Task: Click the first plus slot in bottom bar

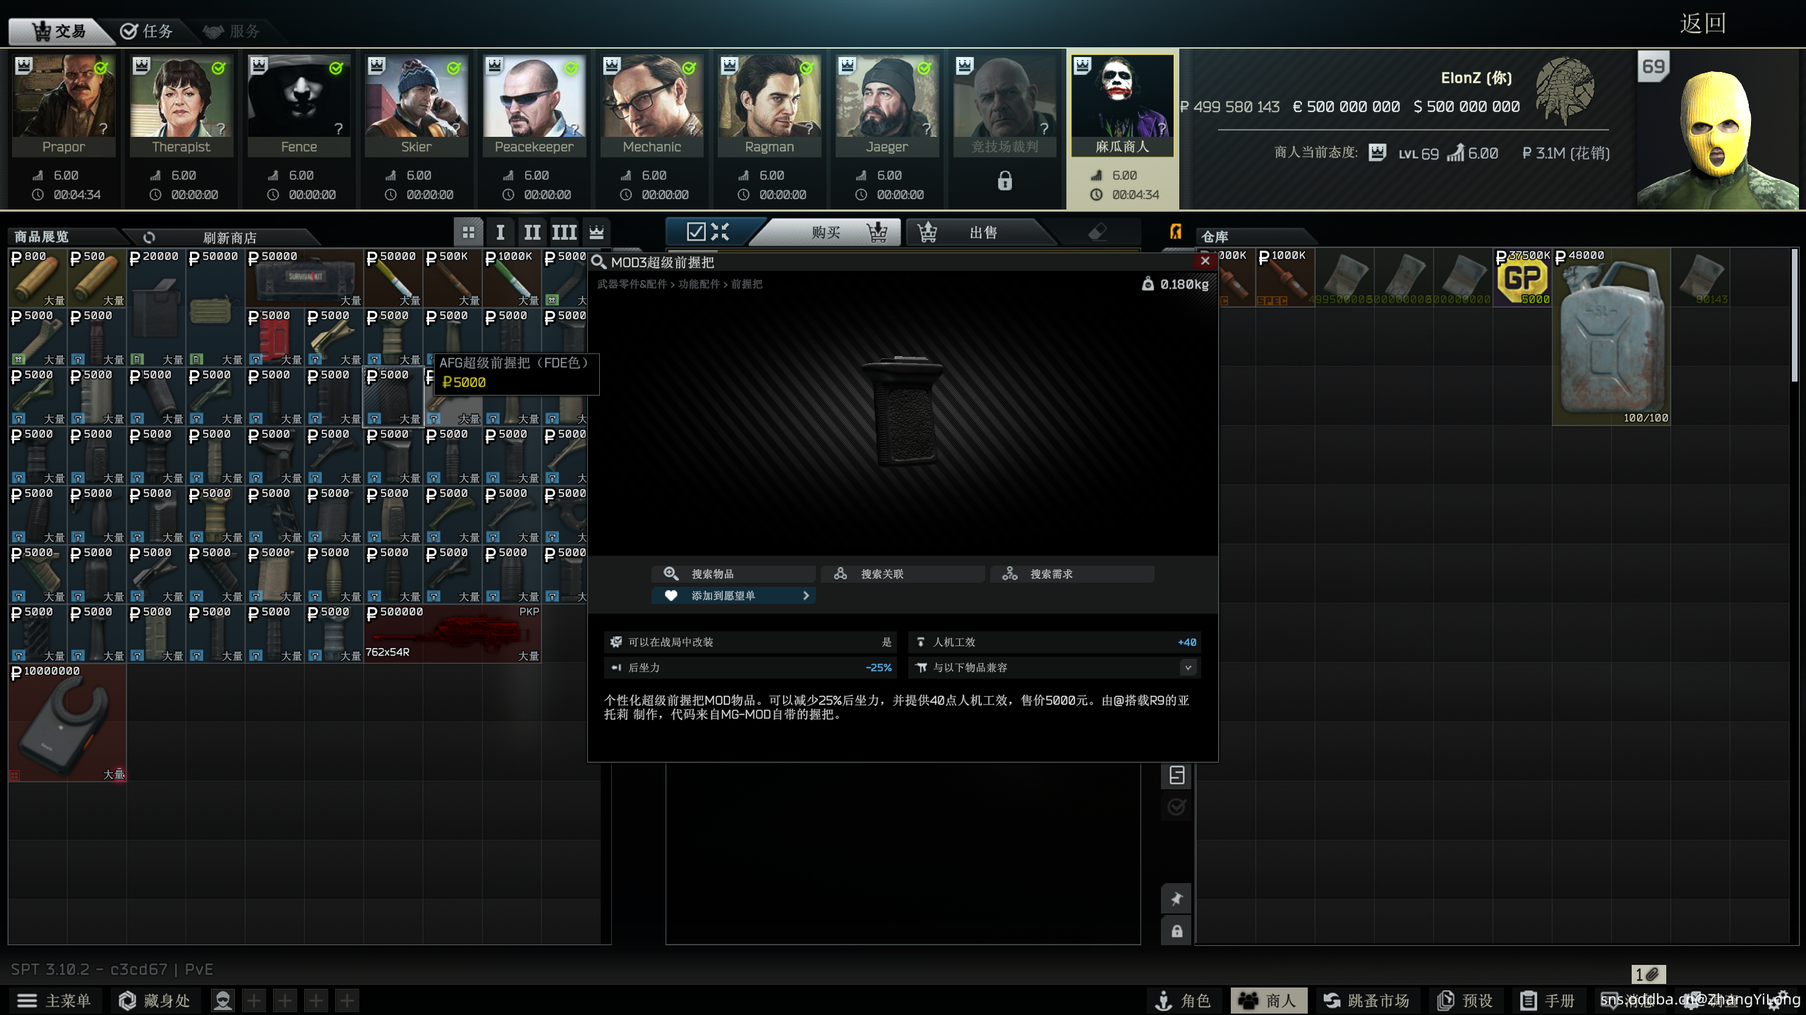Action: [254, 1001]
